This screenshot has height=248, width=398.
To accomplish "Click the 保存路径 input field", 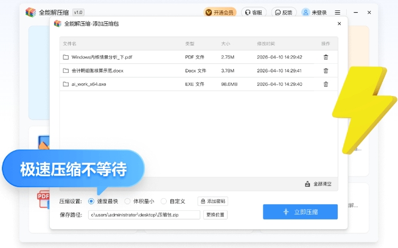I will click(x=144, y=215).
